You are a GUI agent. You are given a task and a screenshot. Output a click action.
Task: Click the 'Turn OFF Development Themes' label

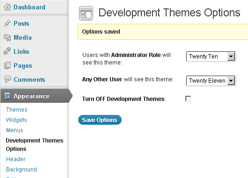124,99
